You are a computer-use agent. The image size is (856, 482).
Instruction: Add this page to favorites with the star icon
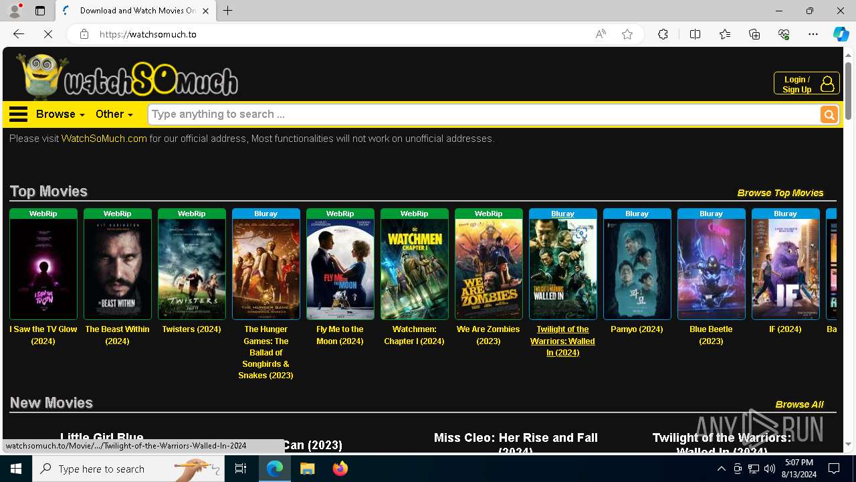click(627, 34)
